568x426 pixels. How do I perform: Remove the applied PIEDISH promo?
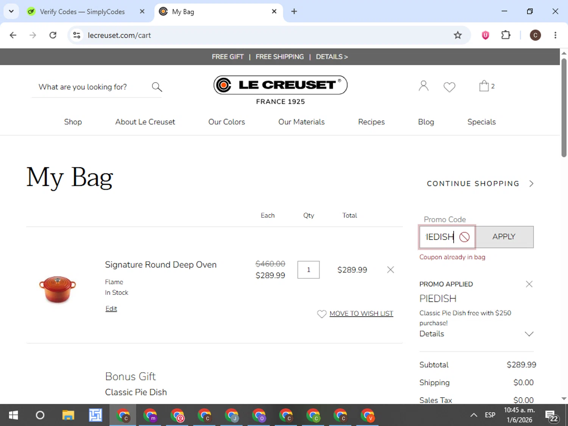point(529,284)
